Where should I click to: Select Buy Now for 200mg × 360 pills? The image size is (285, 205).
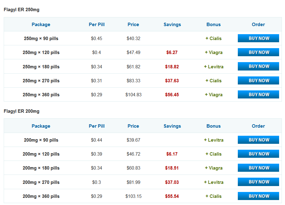[258, 196]
